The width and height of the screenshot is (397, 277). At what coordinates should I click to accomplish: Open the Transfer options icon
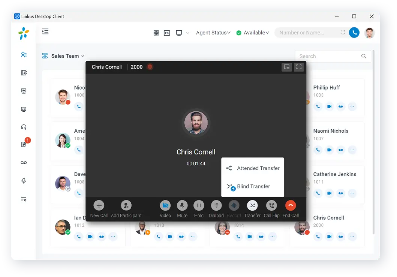pos(252,205)
